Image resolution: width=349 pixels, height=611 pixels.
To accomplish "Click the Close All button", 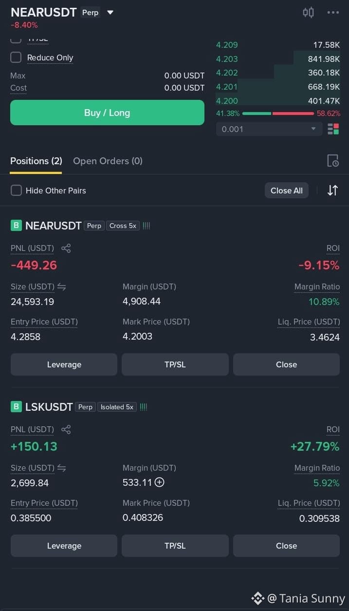I will pyautogui.click(x=286, y=191).
